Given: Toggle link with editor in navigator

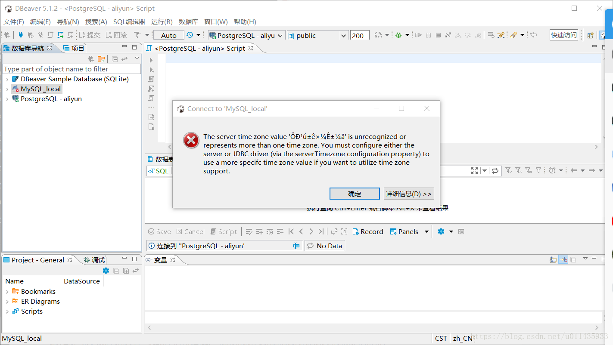Looking at the screenshot, I should (x=125, y=59).
